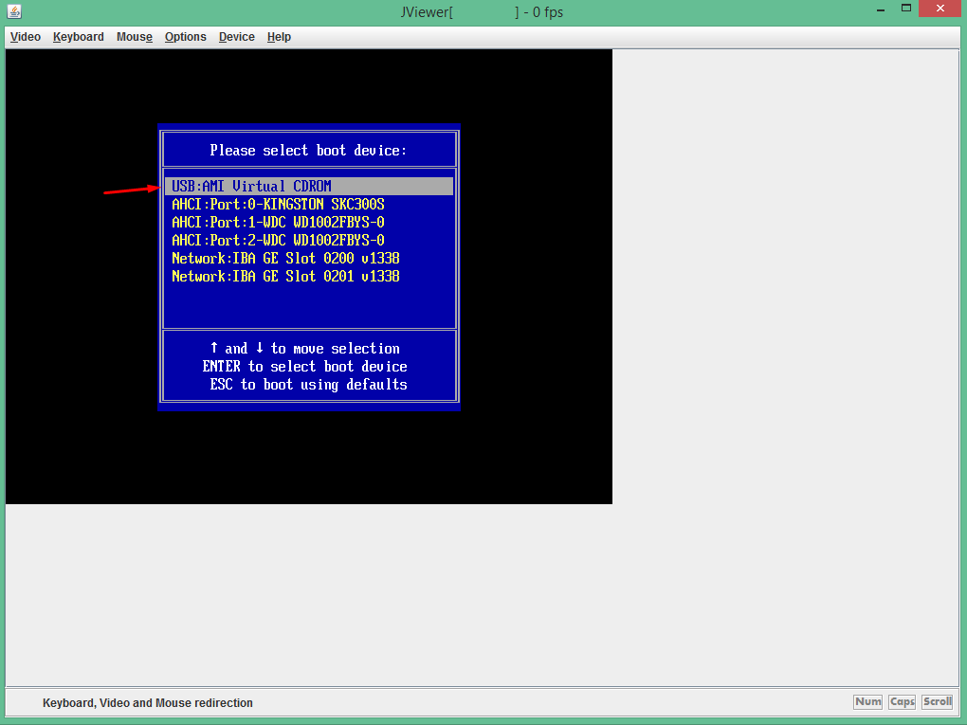The height and width of the screenshot is (725, 967).
Task: Open the Mouse menu
Action: (x=135, y=37)
